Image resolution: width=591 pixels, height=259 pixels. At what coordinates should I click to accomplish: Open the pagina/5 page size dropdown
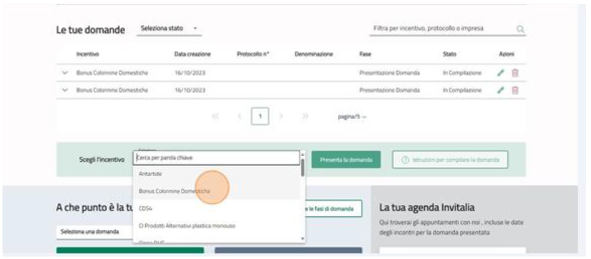coord(353,117)
